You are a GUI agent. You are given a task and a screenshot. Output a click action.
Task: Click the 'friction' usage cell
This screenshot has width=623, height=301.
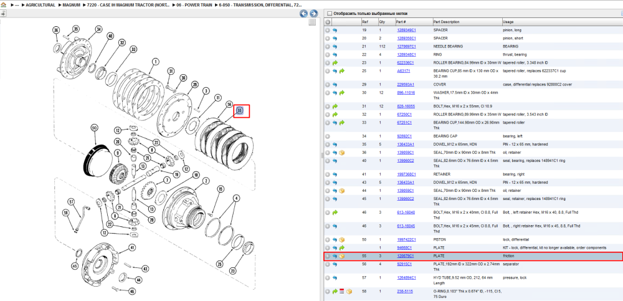508,256
